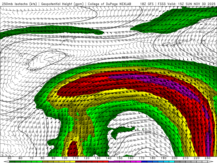Select the dark gray swatch starting at 200
This screenshot has width=217, height=163.
(177, 162)
